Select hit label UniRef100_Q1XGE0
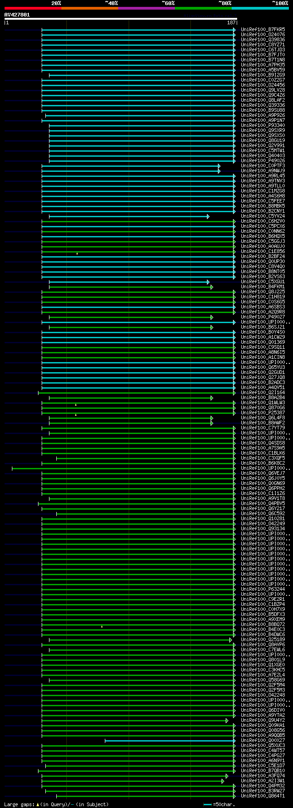The width and height of the screenshot is (293, 808). (263, 665)
